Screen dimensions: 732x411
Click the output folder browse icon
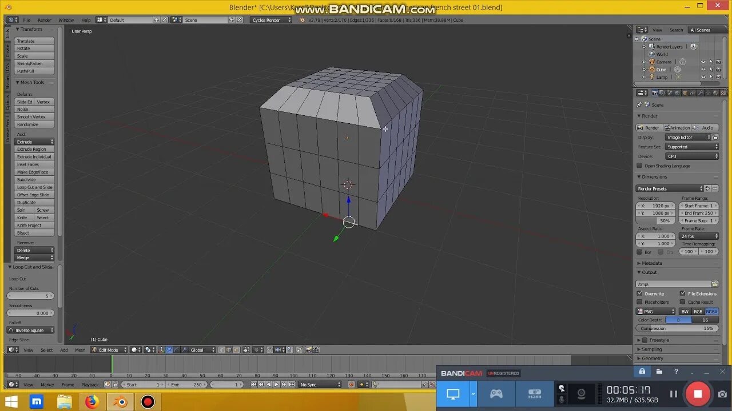point(715,284)
